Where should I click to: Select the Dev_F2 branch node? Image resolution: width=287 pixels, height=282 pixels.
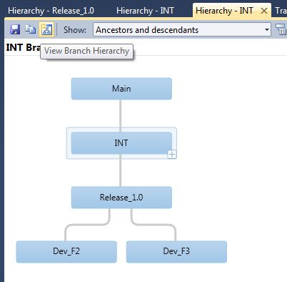coord(66,252)
